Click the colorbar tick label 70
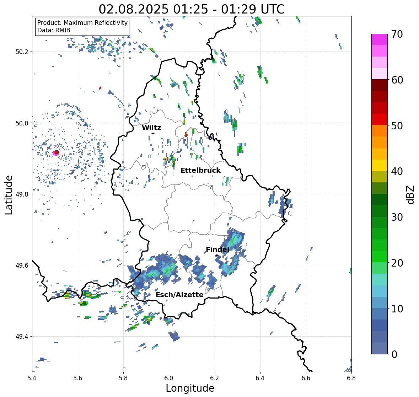Image resolution: width=419 pixels, height=397 pixels. (397, 34)
